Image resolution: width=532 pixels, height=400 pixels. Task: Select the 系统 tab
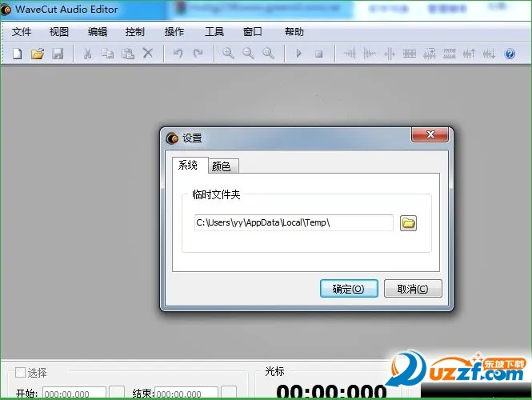coord(188,166)
